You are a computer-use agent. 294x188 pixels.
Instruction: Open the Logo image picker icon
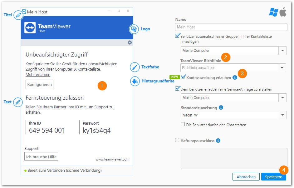[134, 29]
